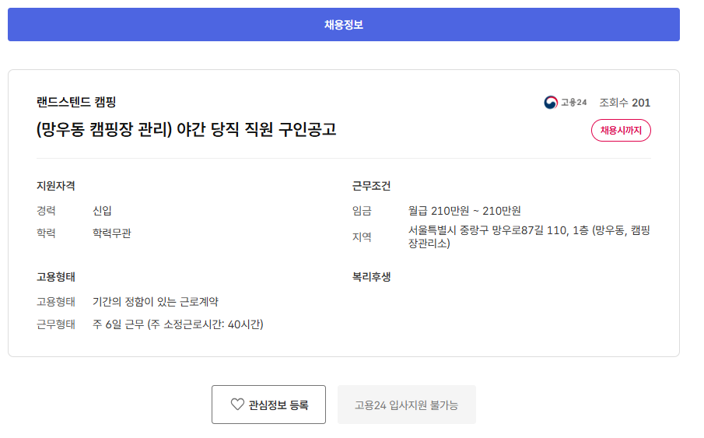The height and width of the screenshot is (438, 704).
Task: Click the 근무조건 section heading
Action: click(371, 186)
